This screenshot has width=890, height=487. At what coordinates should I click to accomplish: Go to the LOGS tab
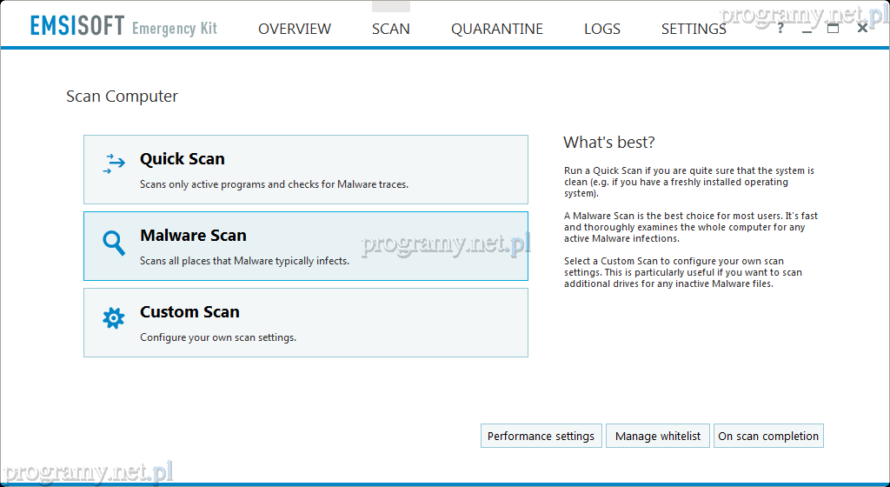[x=601, y=29]
